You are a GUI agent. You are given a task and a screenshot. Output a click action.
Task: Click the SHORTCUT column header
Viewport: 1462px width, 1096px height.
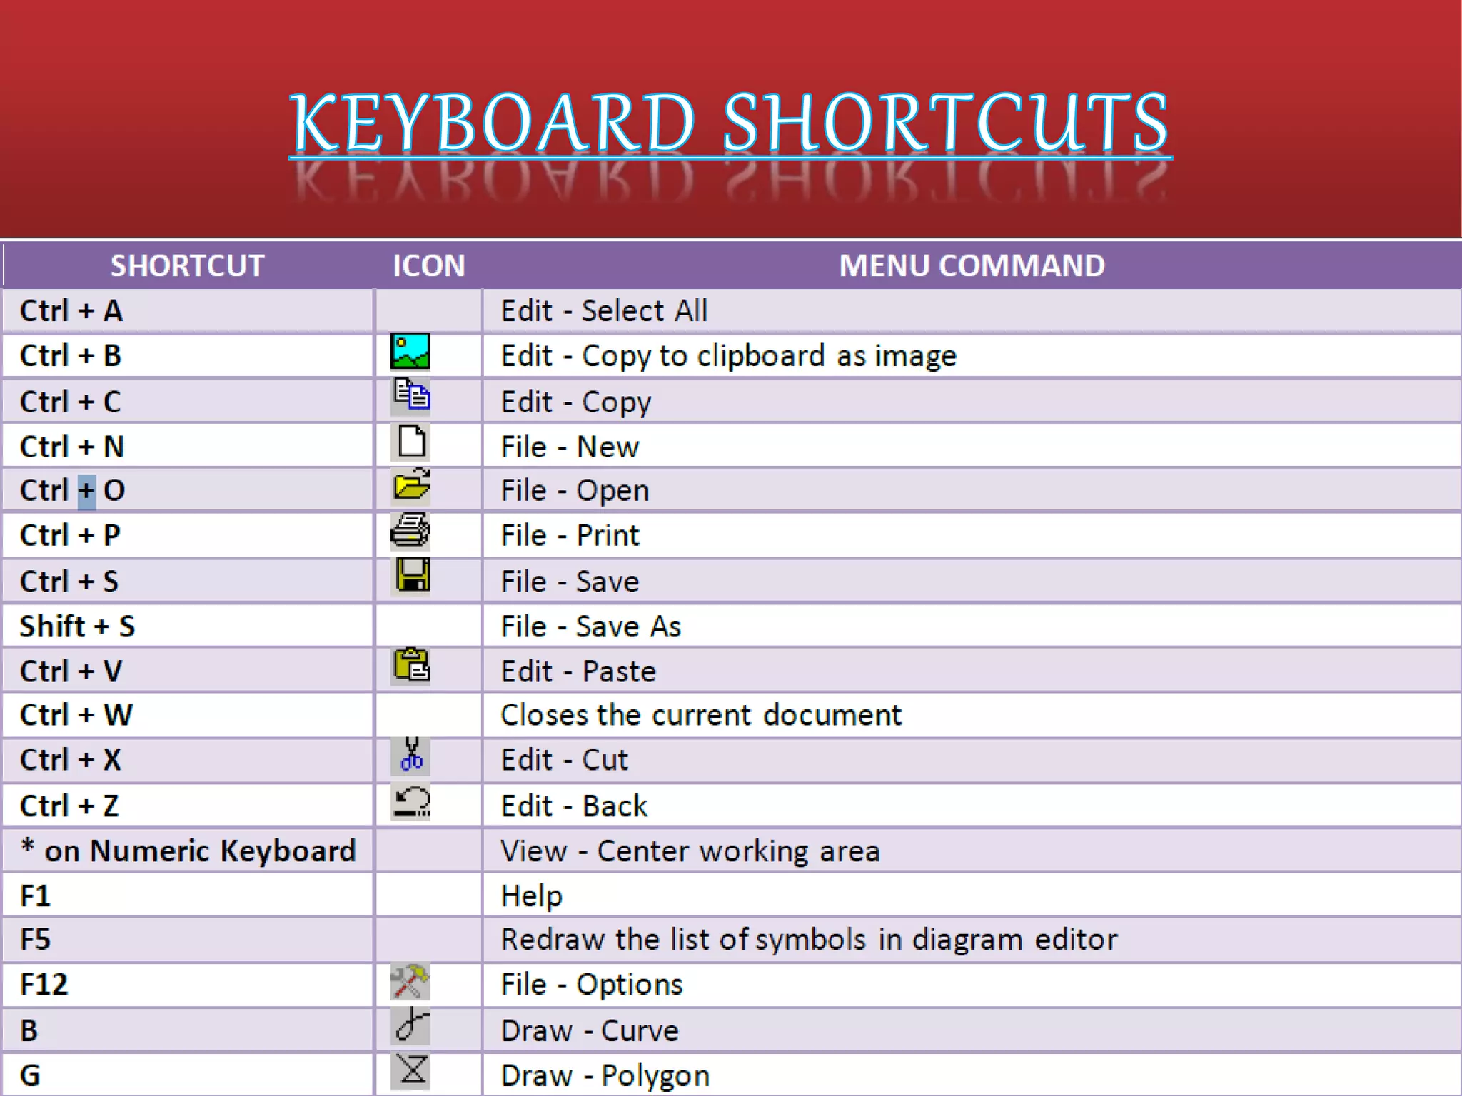187,265
